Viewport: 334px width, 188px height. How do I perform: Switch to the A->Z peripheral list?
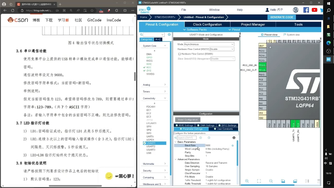158,39
